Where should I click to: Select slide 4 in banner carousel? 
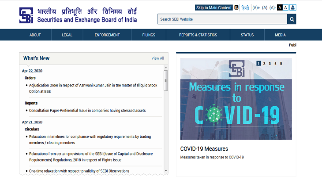[275, 64]
